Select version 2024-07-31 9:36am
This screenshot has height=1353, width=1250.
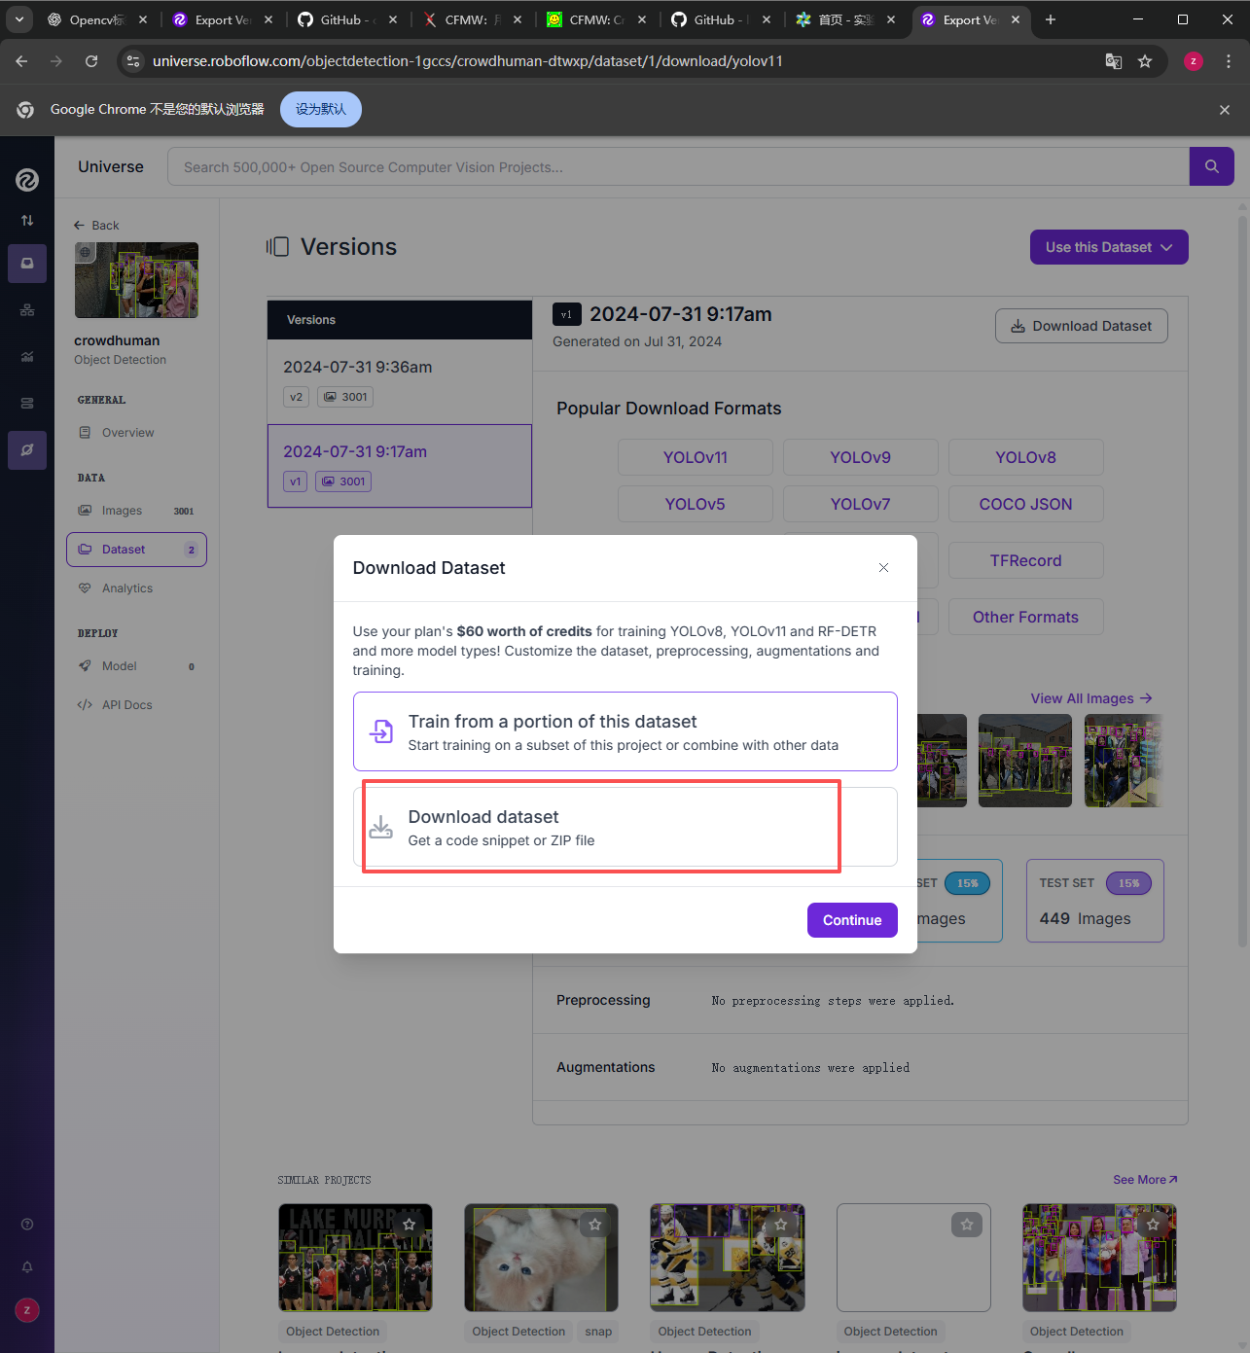tap(400, 381)
